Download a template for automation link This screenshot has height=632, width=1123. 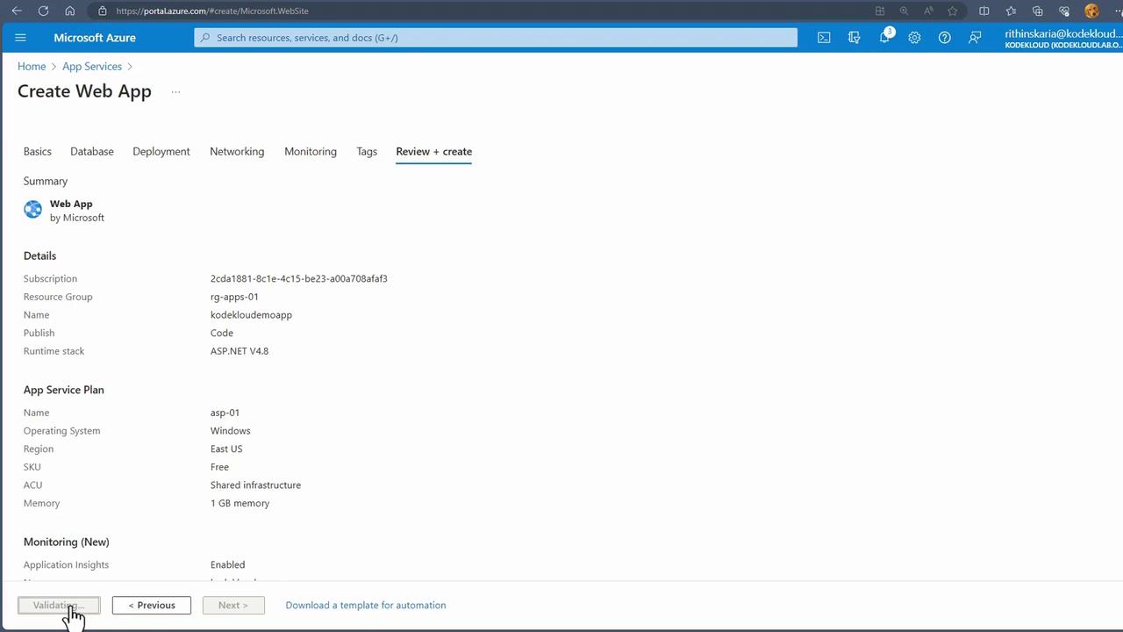366,605
